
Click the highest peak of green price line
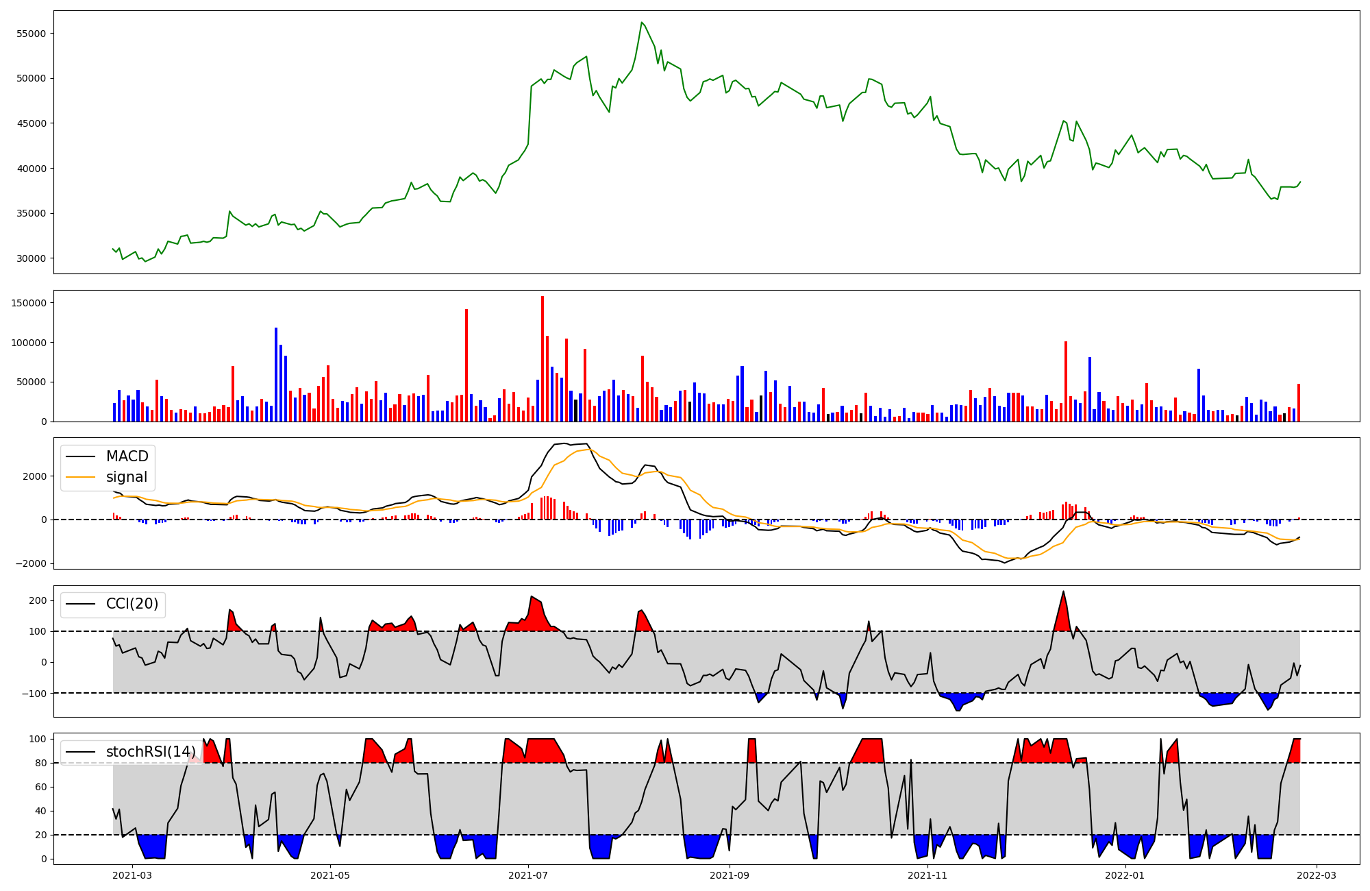click(642, 23)
